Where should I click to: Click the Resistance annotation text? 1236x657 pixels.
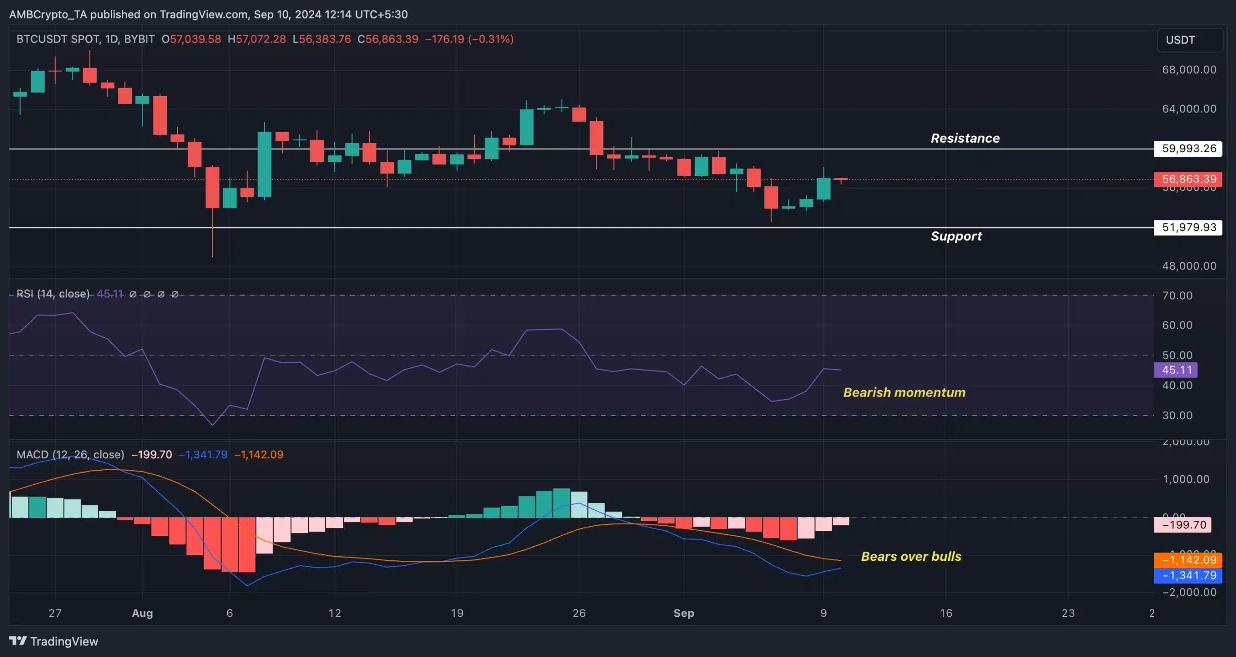click(965, 138)
